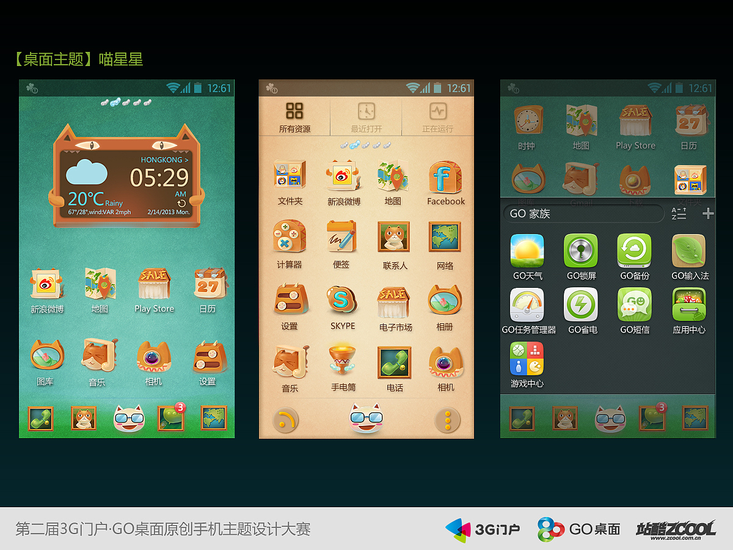733x550 pixels.
Task: Open 相机 in the middle app drawer
Action: pos(445,362)
